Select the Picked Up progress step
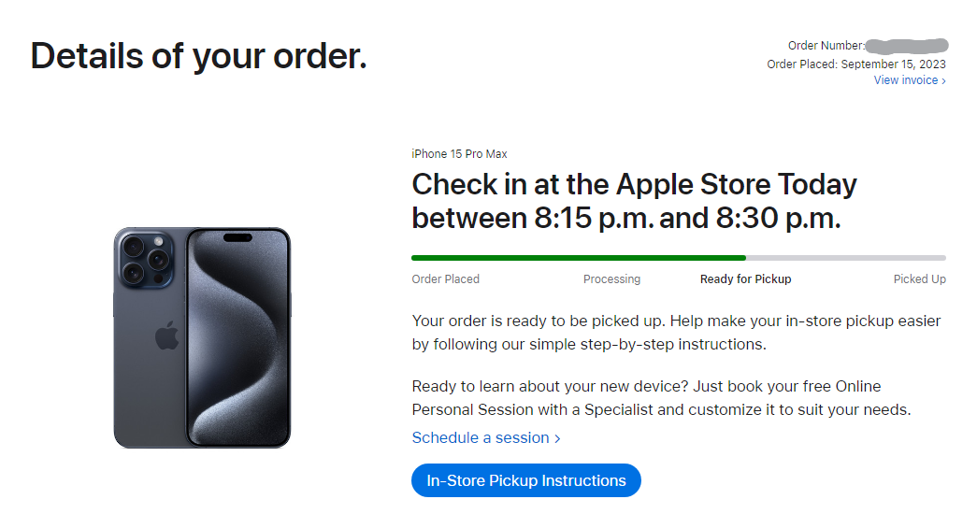The image size is (977, 528). (x=920, y=278)
